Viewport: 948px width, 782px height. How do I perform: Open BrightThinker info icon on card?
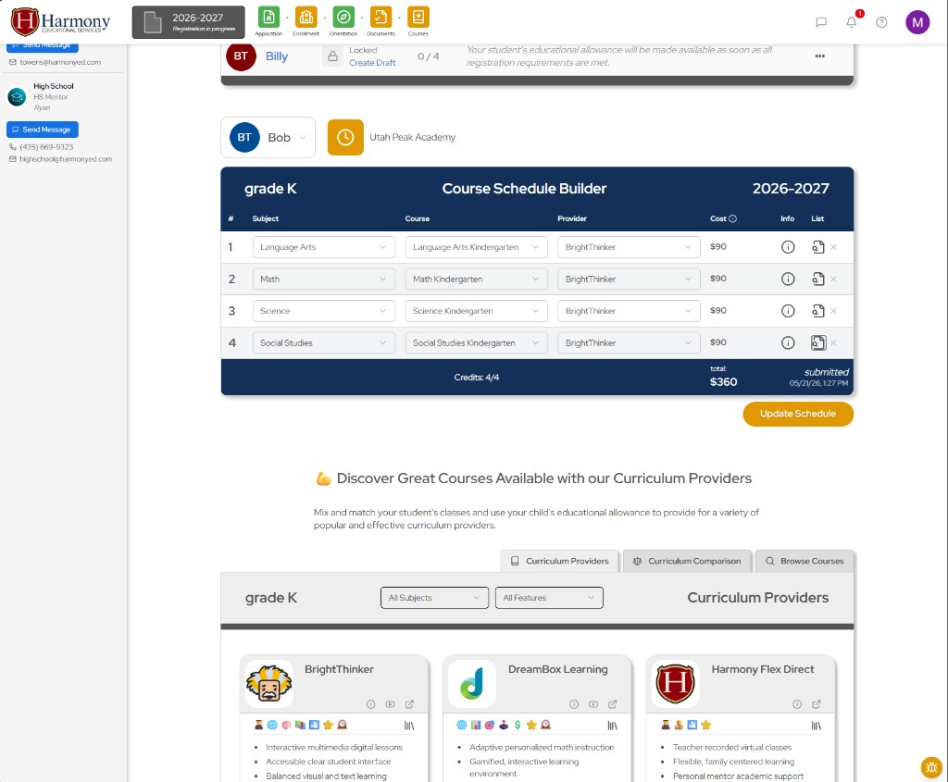(x=370, y=704)
